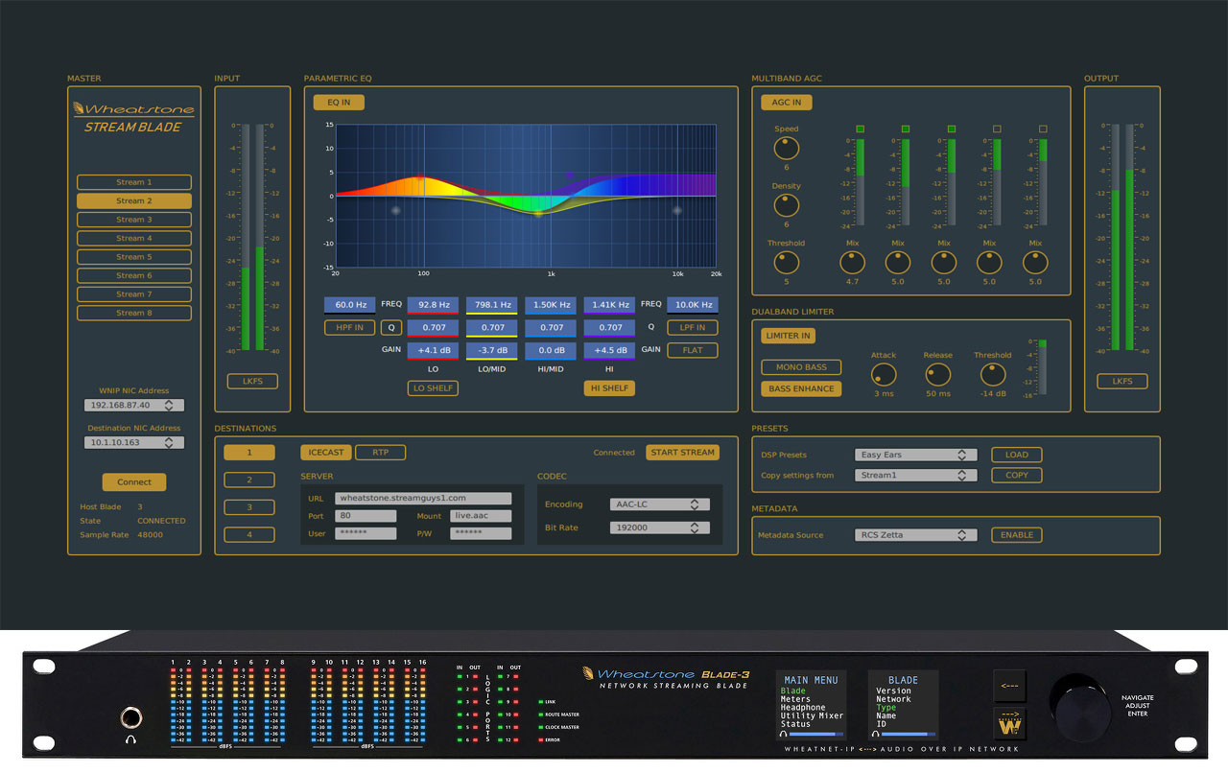Adjust the Mix knob set to 4.7

coord(852,263)
